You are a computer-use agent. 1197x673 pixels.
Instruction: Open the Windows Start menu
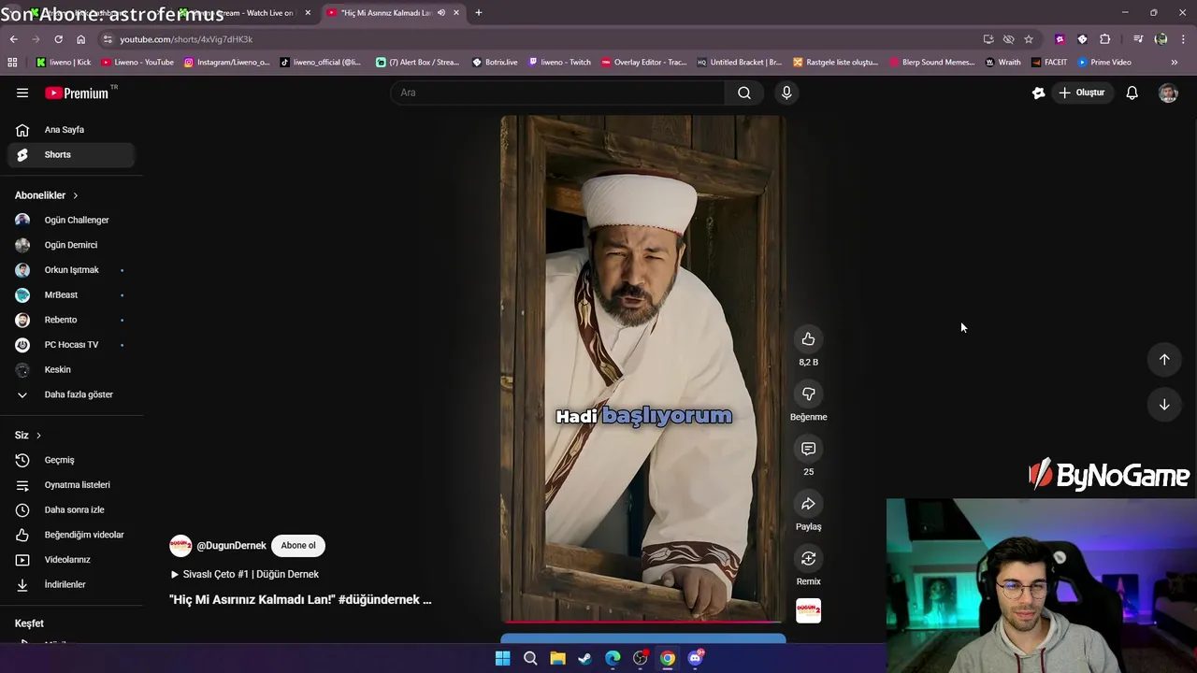click(502, 658)
